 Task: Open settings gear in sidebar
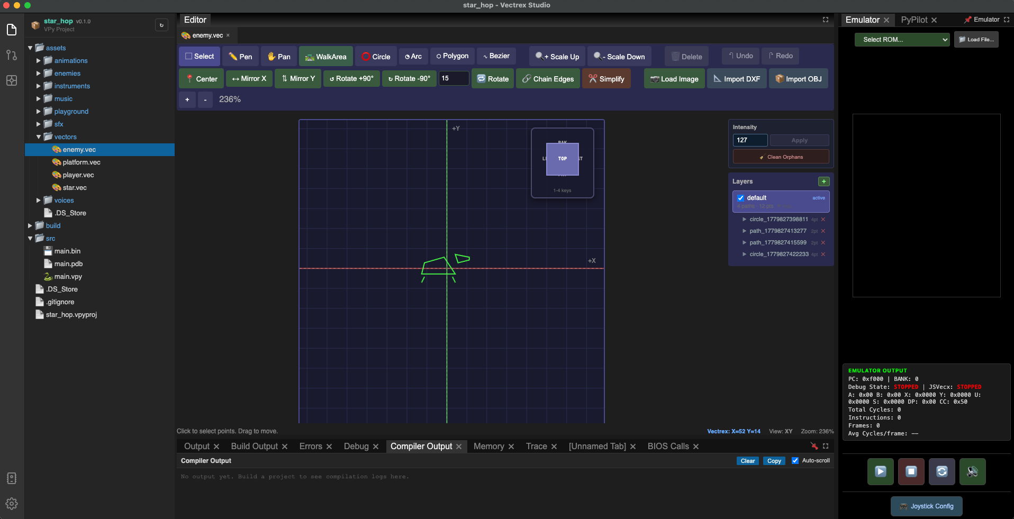[12, 504]
